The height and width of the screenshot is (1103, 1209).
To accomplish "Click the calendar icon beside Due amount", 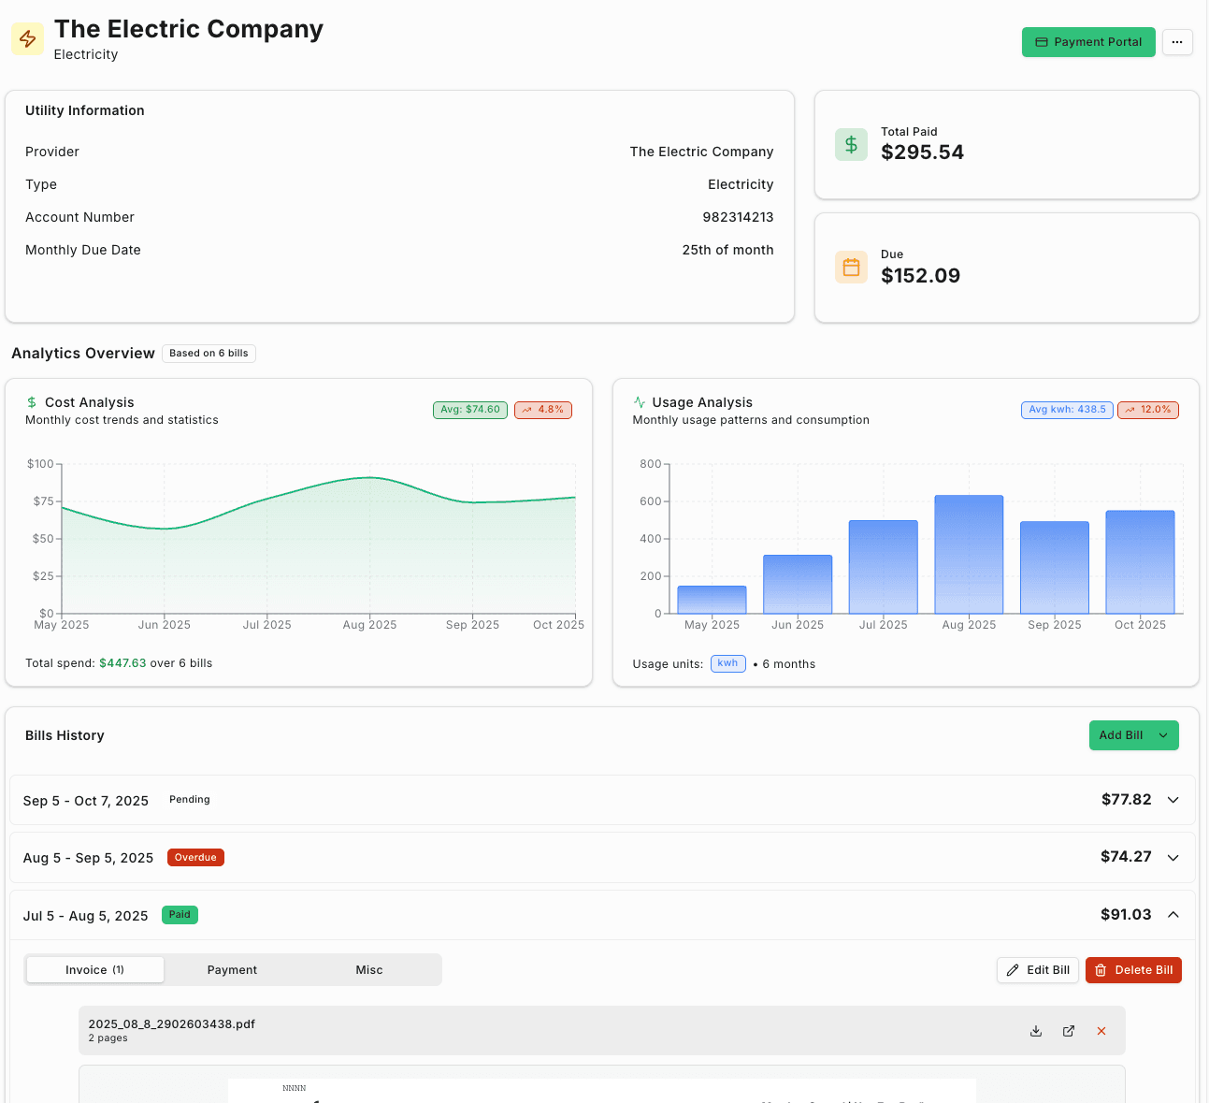I will tap(851, 267).
